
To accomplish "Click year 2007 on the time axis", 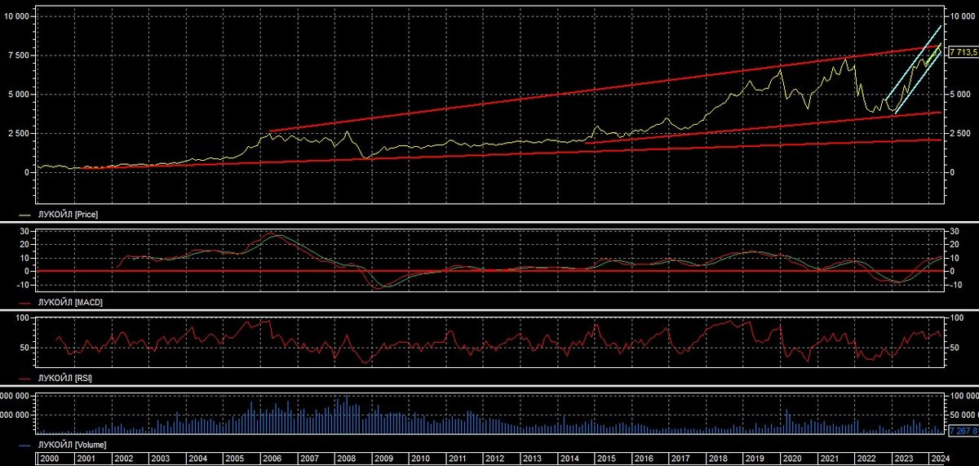I will pyautogui.click(x=310, y=459).
